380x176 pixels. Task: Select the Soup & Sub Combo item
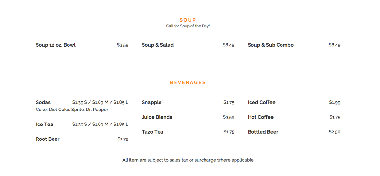(x=270, y=45)
